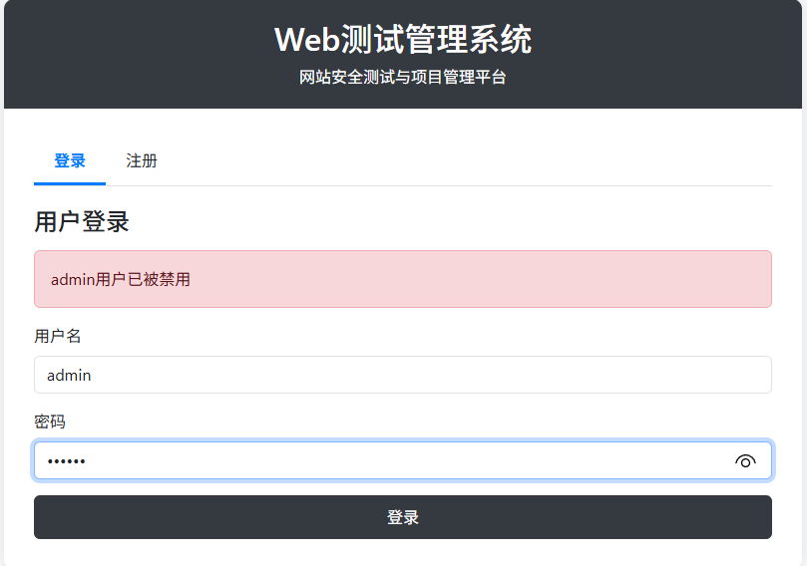Click the '网站安全测试与项目管理平台' subtitle
Screen dimensions: 807x566
coord(403,77)
